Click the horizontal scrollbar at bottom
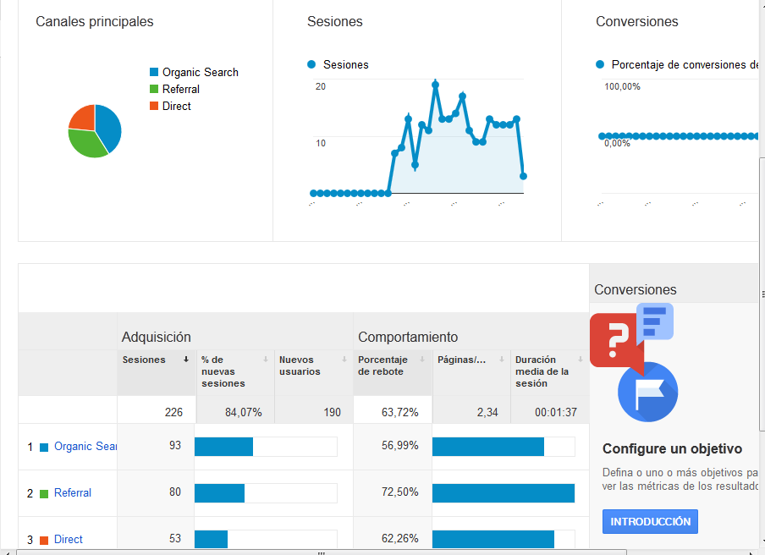 coord(321,552)
